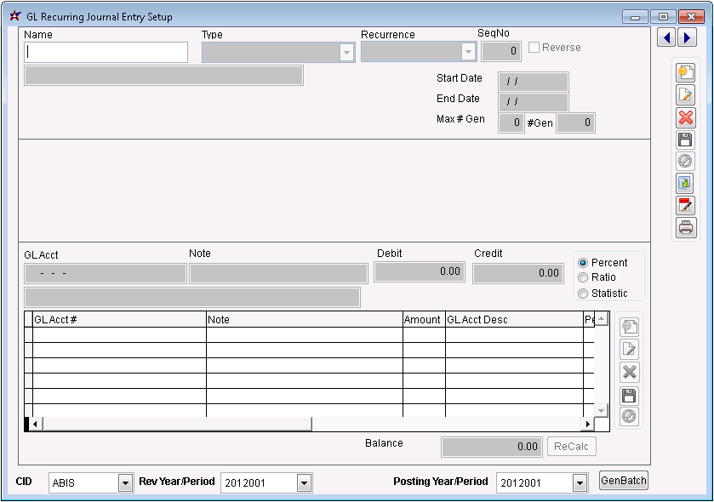Click the grid's horizontal scrollbar right arrow
The width and height of the screenshot is (714, 502).
[587, 424]
